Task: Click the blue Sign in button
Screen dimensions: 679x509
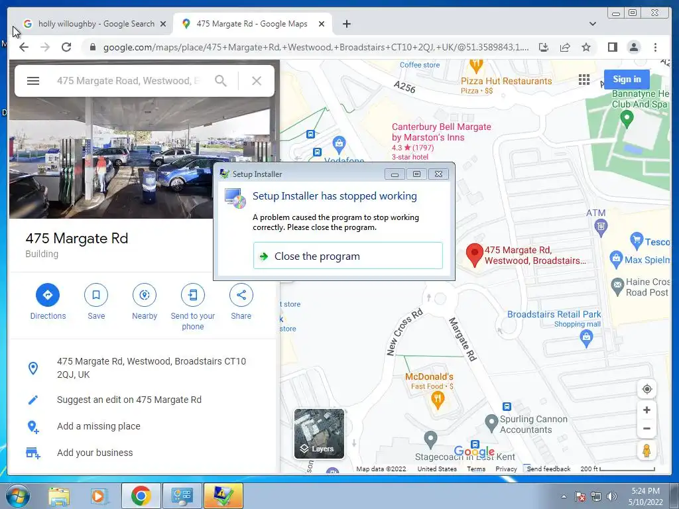Action: [x=627, y=80]
